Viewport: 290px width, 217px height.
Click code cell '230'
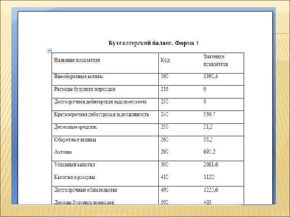coord(164,102)
